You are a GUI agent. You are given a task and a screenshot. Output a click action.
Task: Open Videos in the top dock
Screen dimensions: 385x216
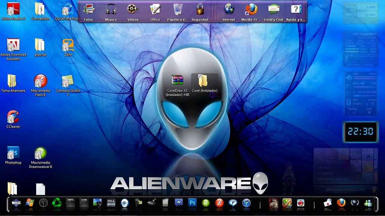pos(133,13)
